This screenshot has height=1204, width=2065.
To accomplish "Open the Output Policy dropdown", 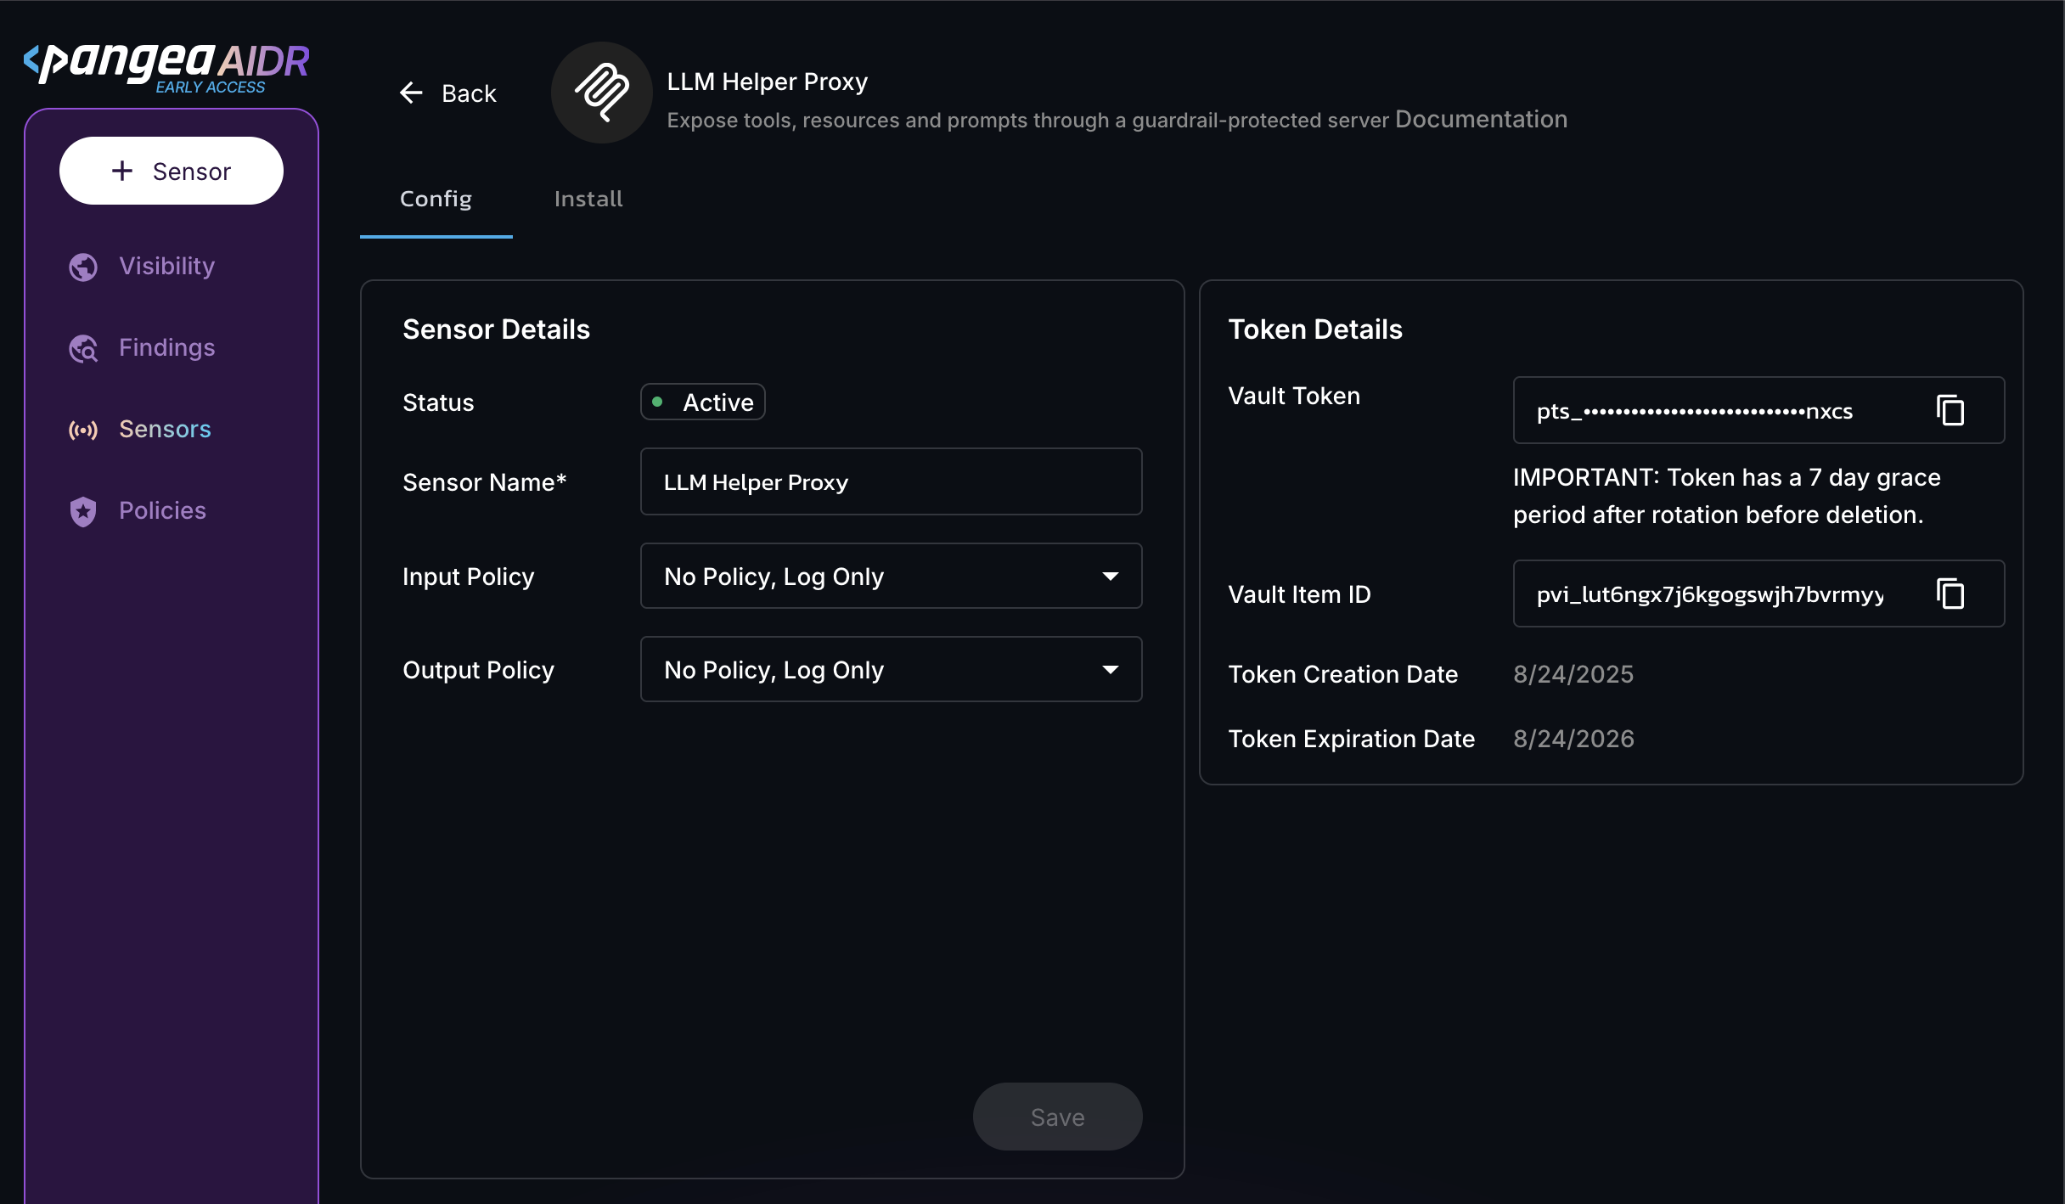I will (891, 669).
